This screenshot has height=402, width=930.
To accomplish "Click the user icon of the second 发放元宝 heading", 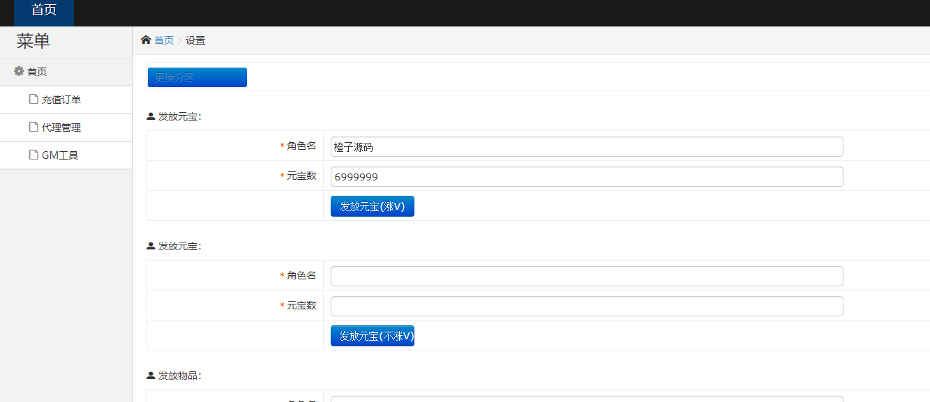I will (x=151, y=247).
